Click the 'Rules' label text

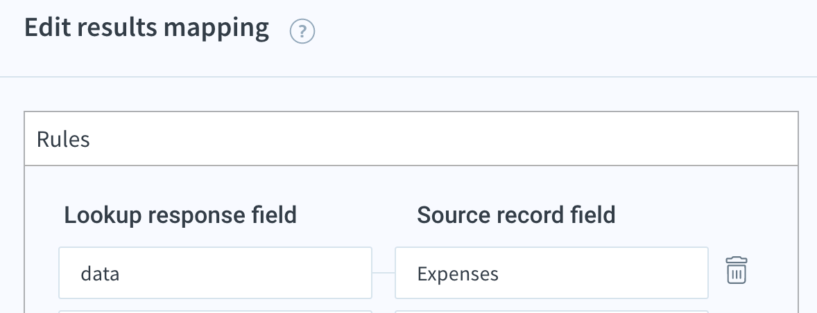pyautogui.click(x=63, y=139)
